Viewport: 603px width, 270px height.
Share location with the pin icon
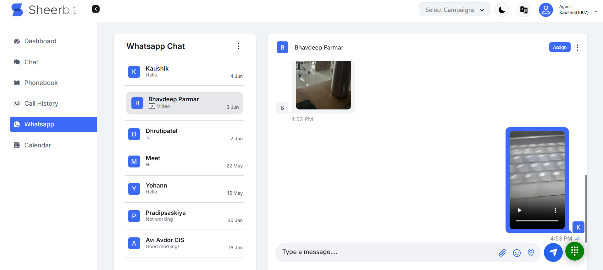pos(531,252)
